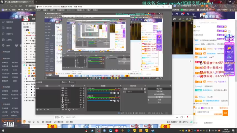Mute Mic/Aux with speaker icon
The height and width of the screenshot is (133, 237).
(115, 93)
